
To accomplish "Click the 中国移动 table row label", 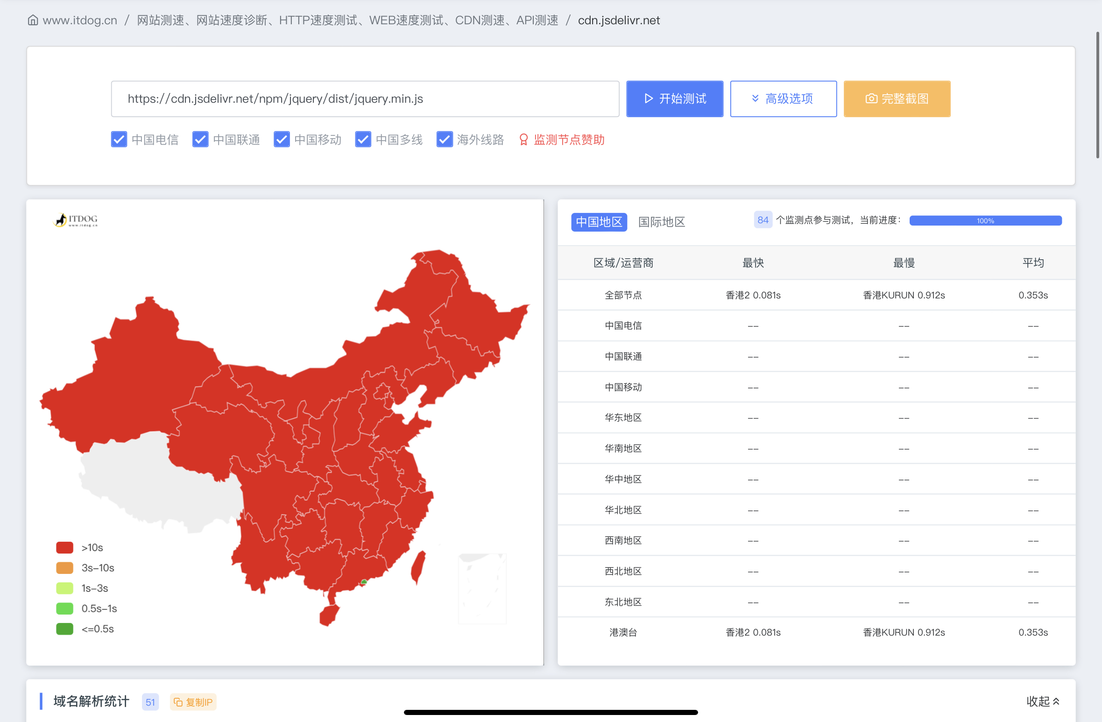I will point(623,387).
